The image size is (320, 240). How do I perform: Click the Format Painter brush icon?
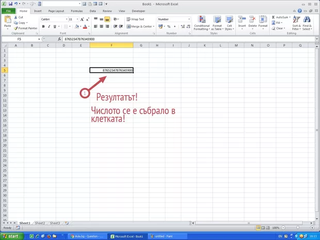(15, 28)
